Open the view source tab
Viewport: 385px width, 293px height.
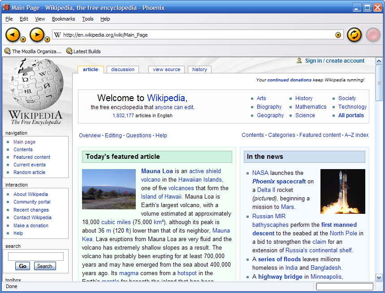(x=166, y=70)
